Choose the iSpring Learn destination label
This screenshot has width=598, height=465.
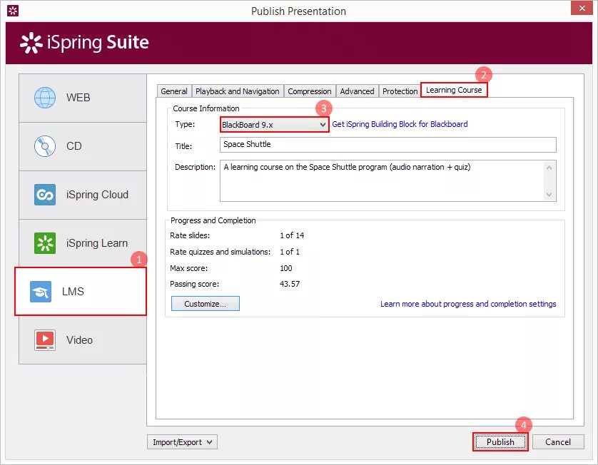coord(97,243)
